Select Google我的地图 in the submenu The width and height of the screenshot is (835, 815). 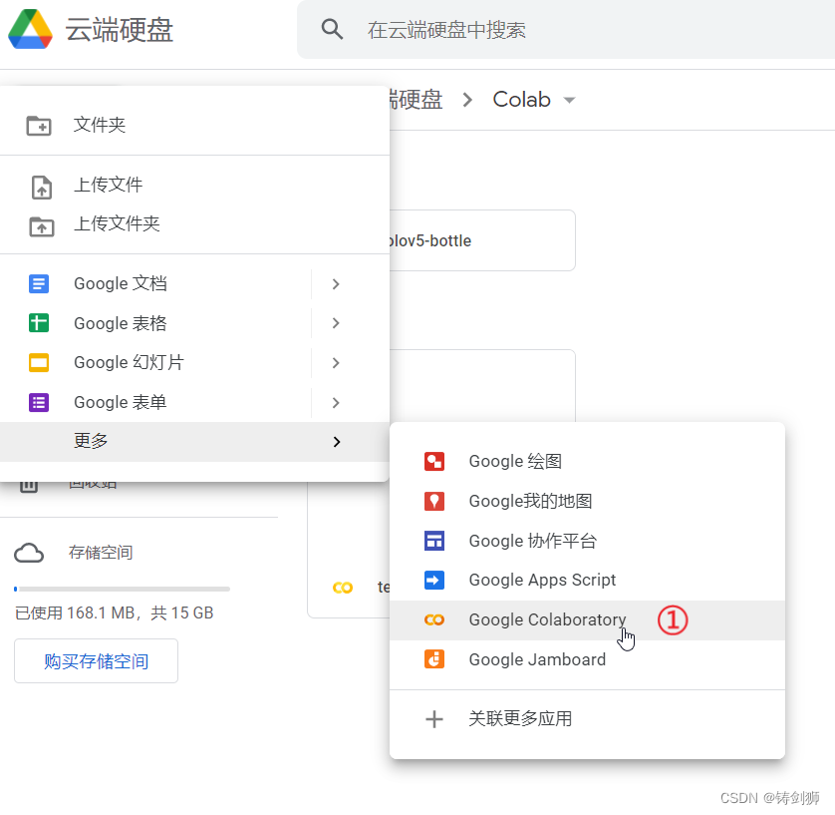click(587, 501)
